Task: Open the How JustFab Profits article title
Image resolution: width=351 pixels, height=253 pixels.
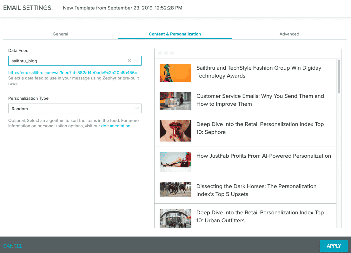Action: point(263,156)
